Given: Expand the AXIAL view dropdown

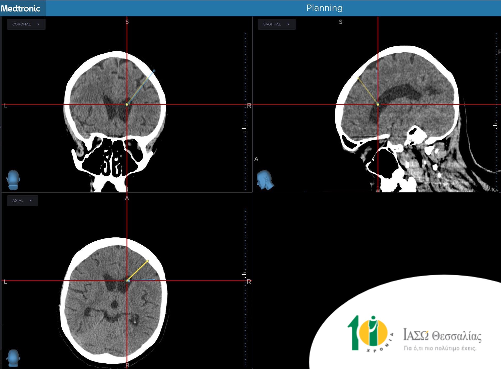Looking at the screenshot, I should coord(22,201).
